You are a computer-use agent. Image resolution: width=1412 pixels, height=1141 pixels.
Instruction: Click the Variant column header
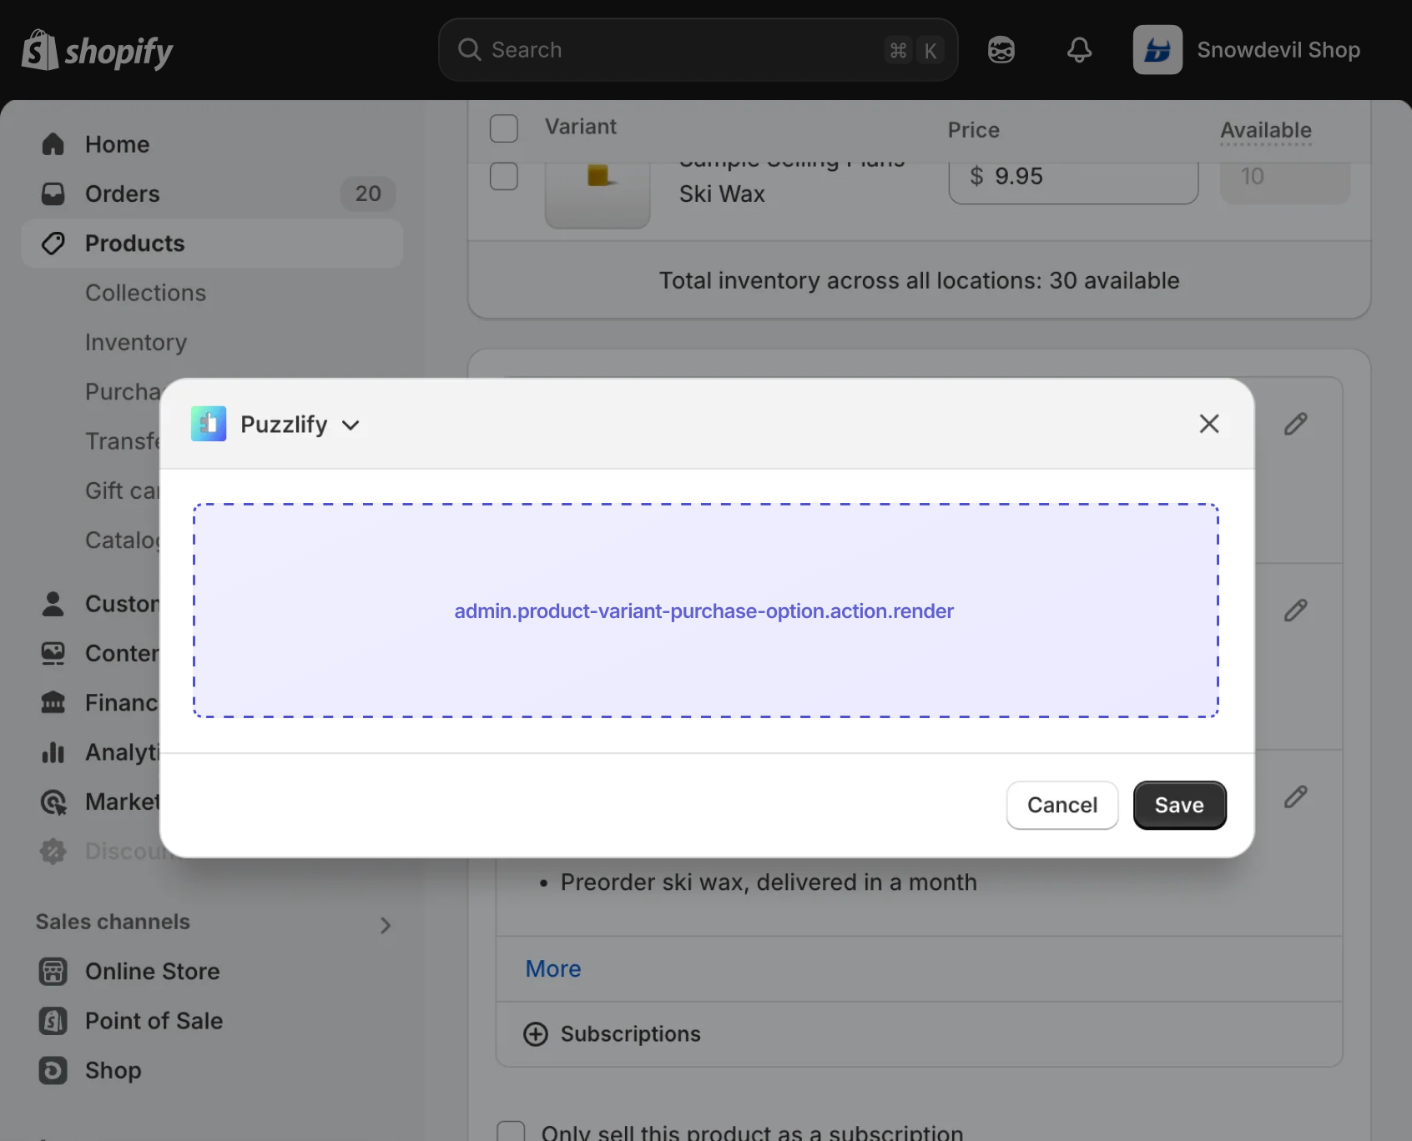(581, 127)
